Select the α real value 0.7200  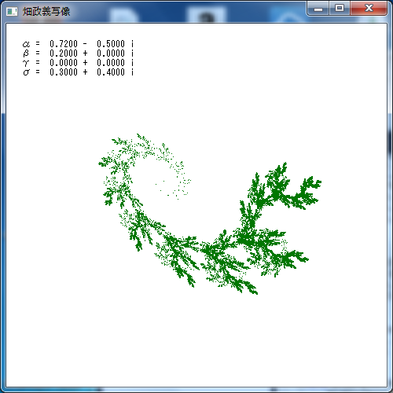[x=64, y=44]
